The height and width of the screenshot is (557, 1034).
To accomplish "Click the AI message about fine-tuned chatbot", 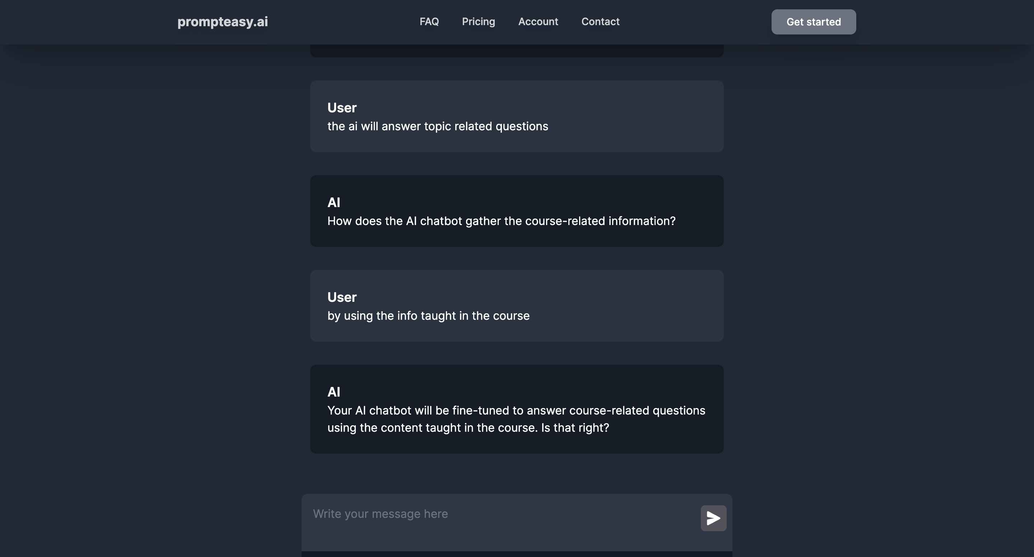I will 516,411.
